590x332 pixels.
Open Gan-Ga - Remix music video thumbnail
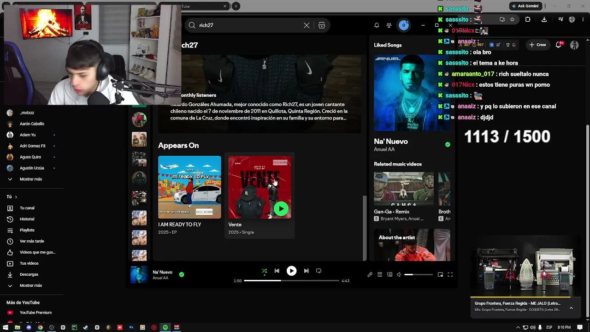click(404, 189)
